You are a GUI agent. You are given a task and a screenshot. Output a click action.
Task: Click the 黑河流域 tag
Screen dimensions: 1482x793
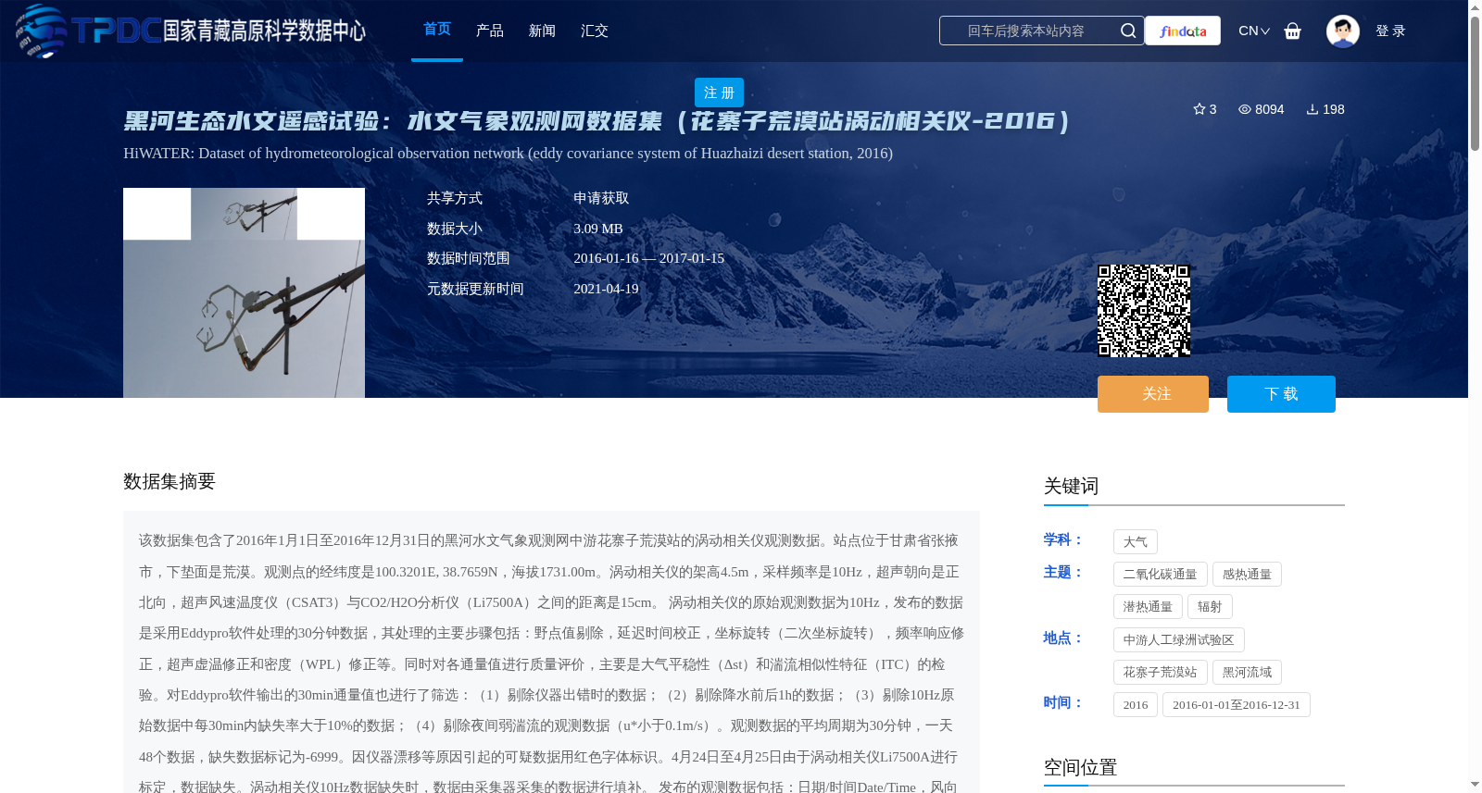[x=1247, y=673]
